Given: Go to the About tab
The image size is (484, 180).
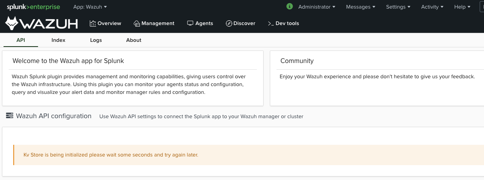Looking at the screenshot, I should point(134,40).
